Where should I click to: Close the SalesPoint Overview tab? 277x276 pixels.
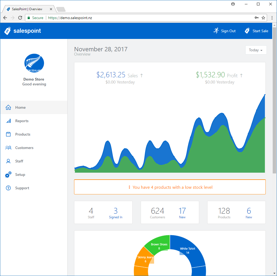click(51, 9)
